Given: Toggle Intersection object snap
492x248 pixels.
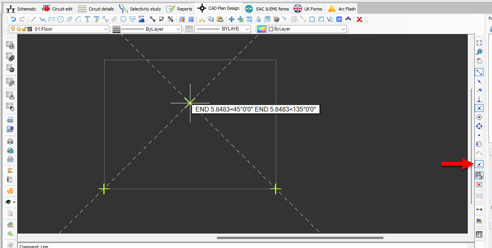Looking at the screenshot, I should [x=480, y=108].
